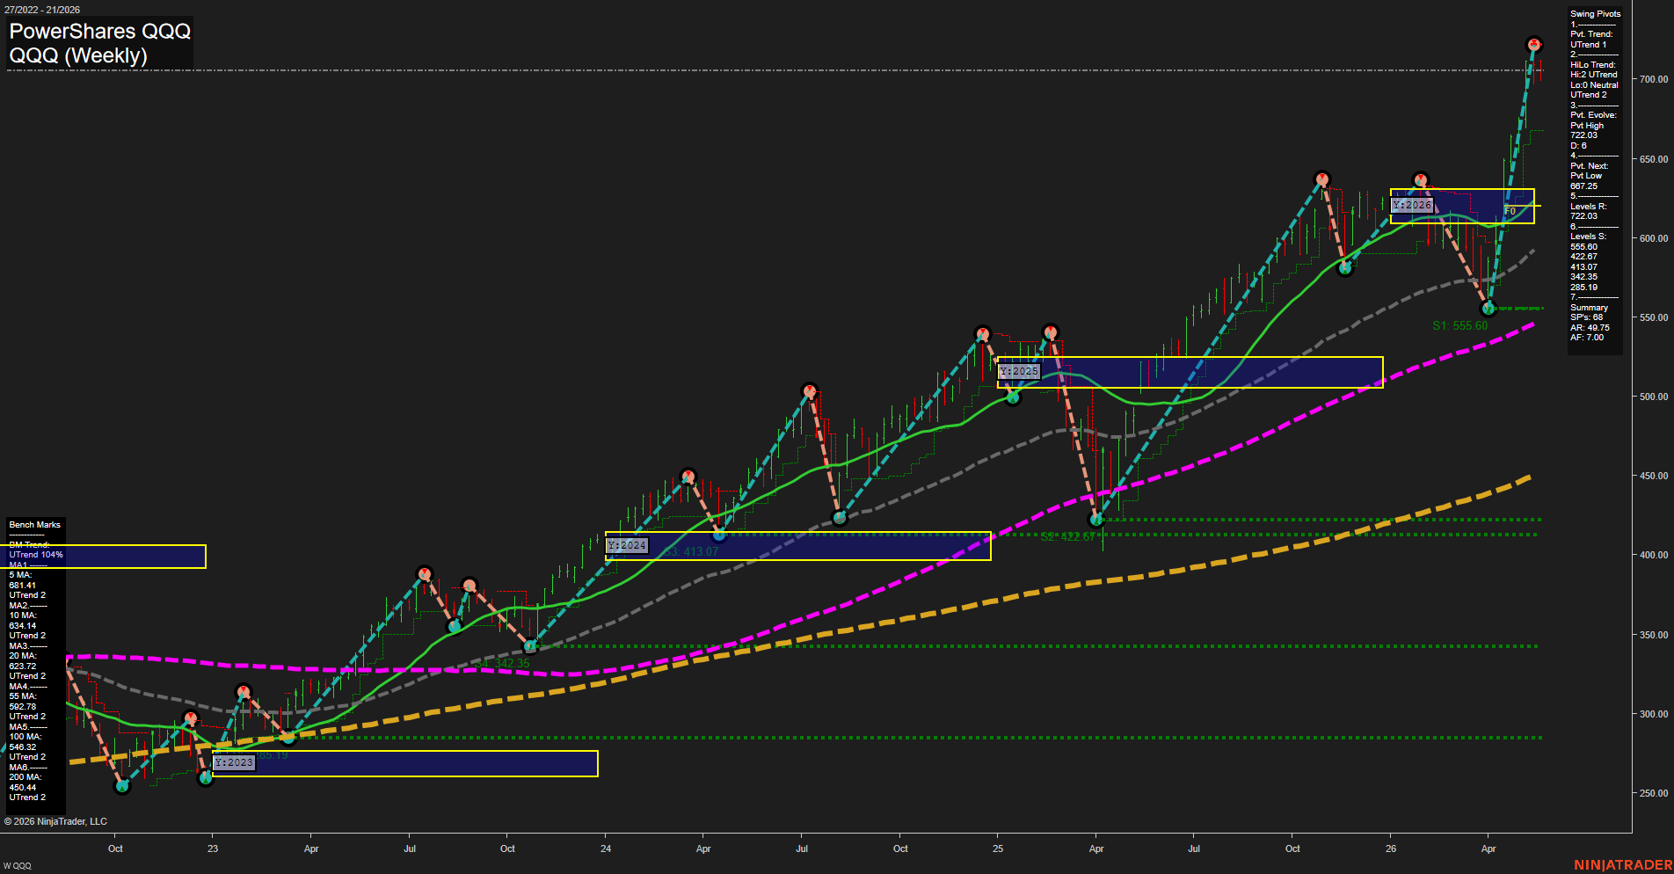Click the 667.25 pivot low value
Screen dimensions: 1674x874
[x=1583, y=186]
